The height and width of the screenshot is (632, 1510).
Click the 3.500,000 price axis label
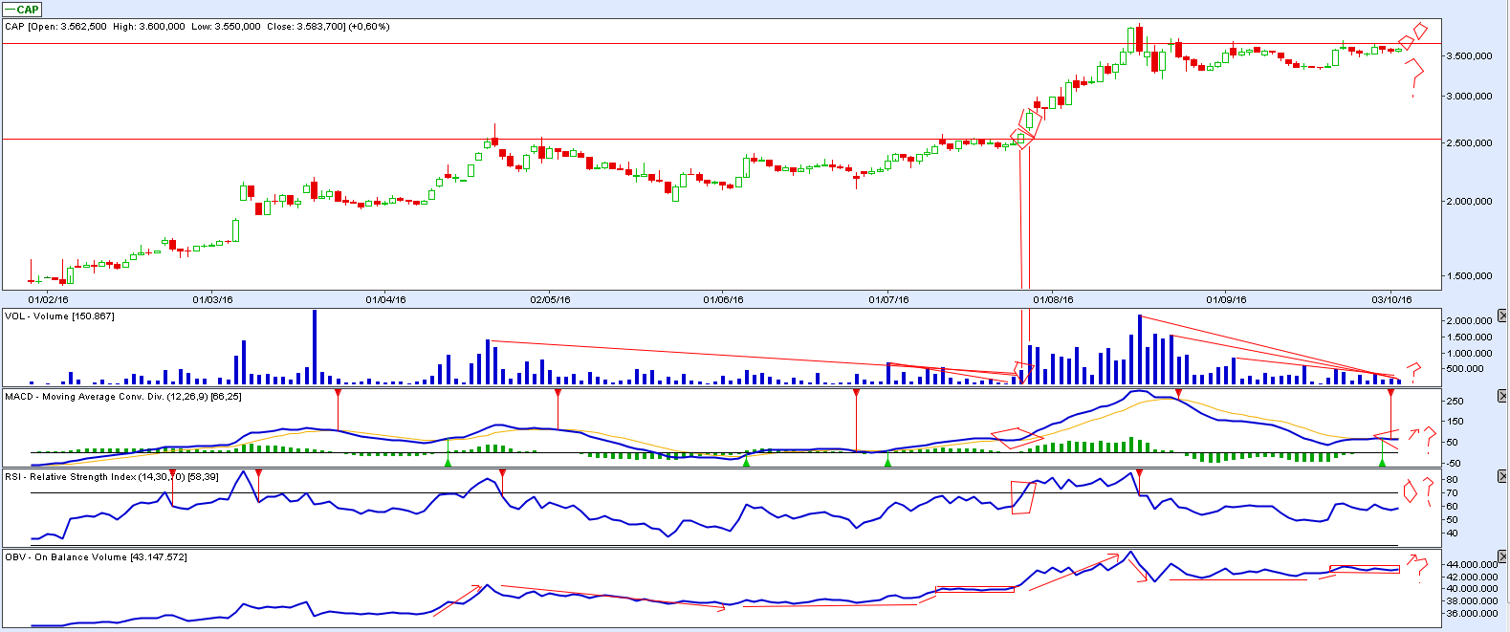[x=1468, y=56]
